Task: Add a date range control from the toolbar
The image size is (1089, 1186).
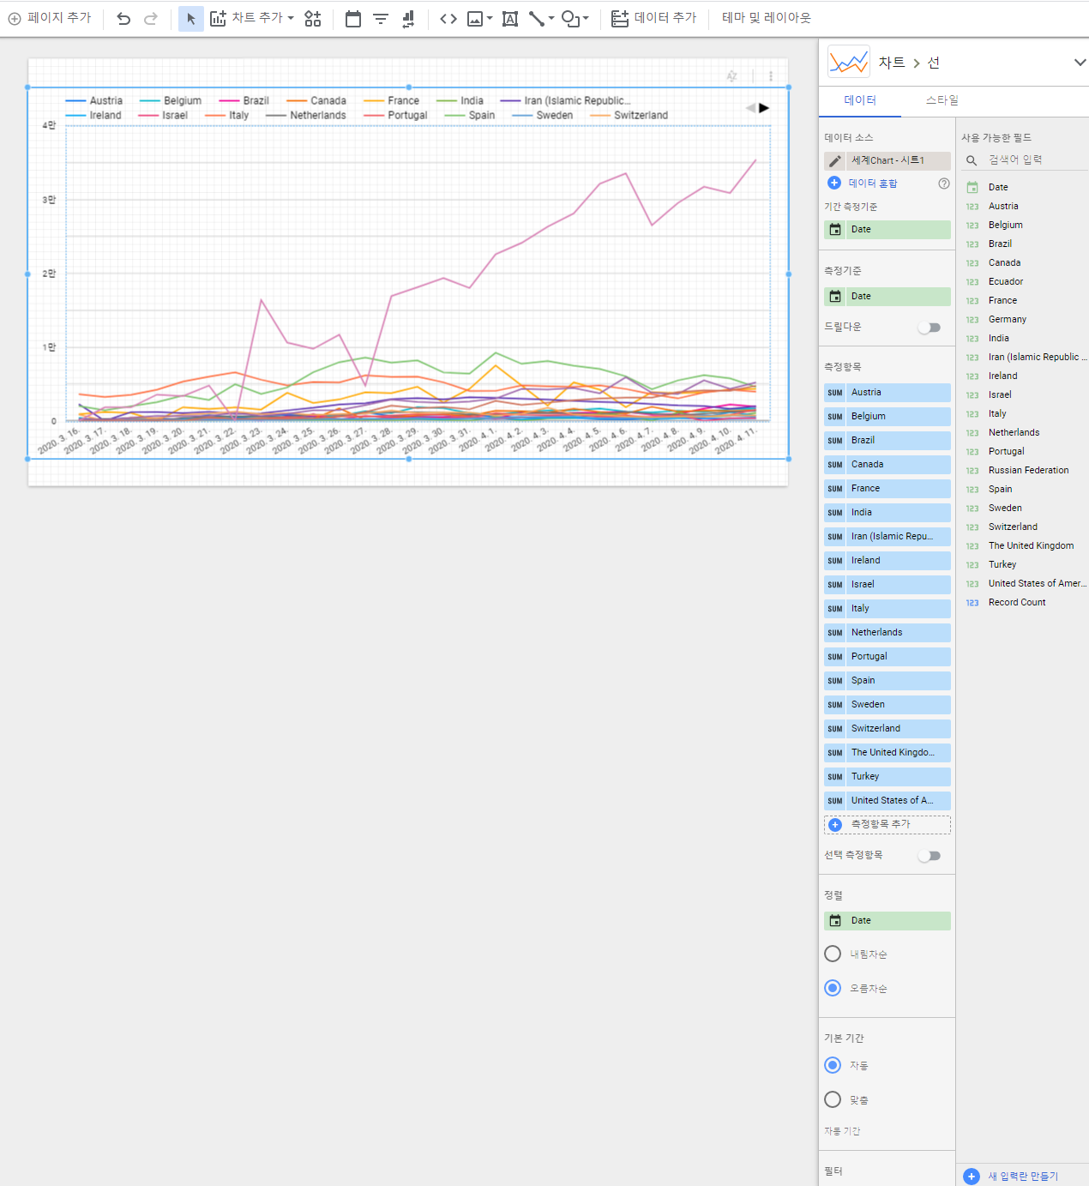Action: tap(352, 18)
